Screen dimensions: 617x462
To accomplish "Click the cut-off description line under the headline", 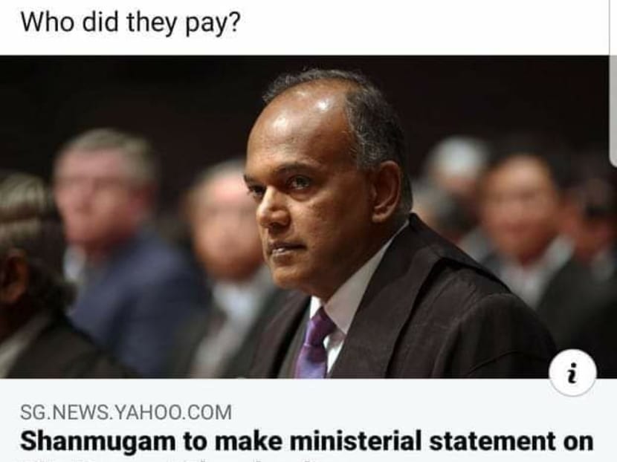I will pos(169,460).
